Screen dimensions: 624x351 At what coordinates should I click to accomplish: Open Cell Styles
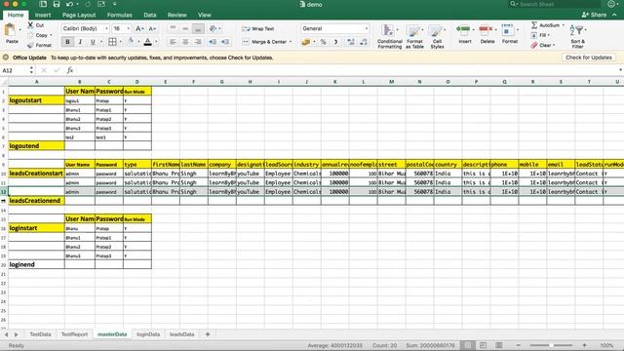click(x=437, y=36)
